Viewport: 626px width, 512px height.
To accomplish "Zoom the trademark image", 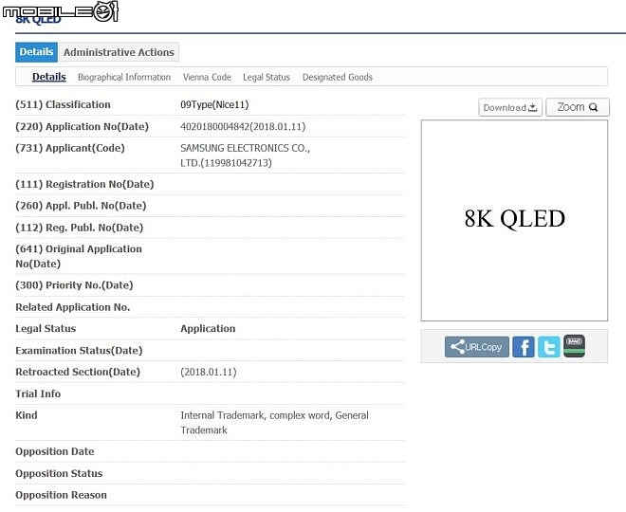I will click(x=578, y=107).
